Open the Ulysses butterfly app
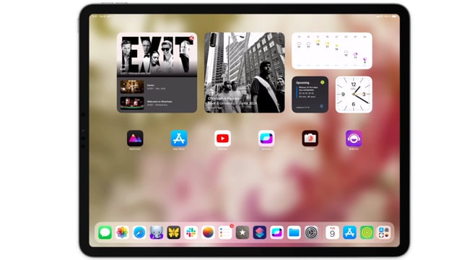Image resolution: width=462 pixels, height=260 pixels. click(x=174, y=233)
